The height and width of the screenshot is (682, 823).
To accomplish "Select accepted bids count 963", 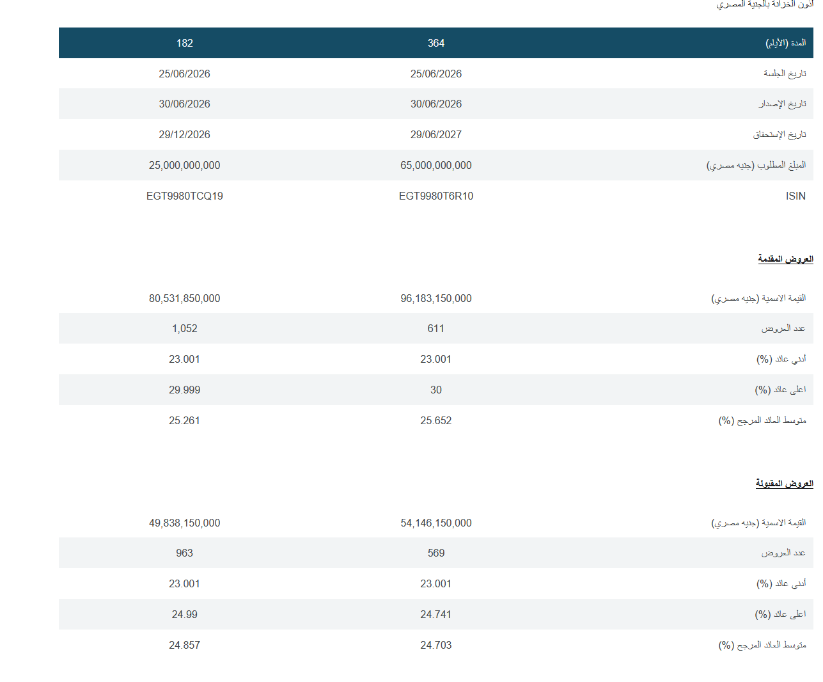I will pos(185,553).
